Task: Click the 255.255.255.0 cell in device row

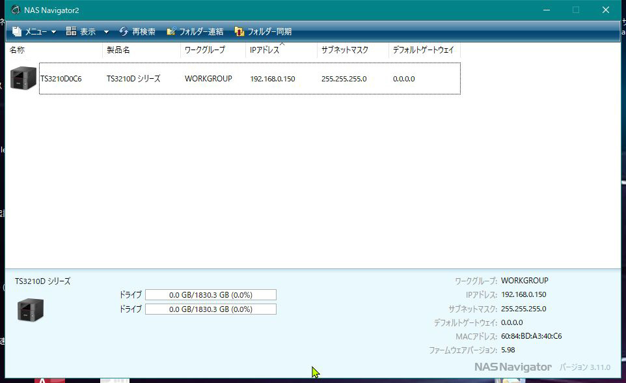Action: tap(344, 79)
